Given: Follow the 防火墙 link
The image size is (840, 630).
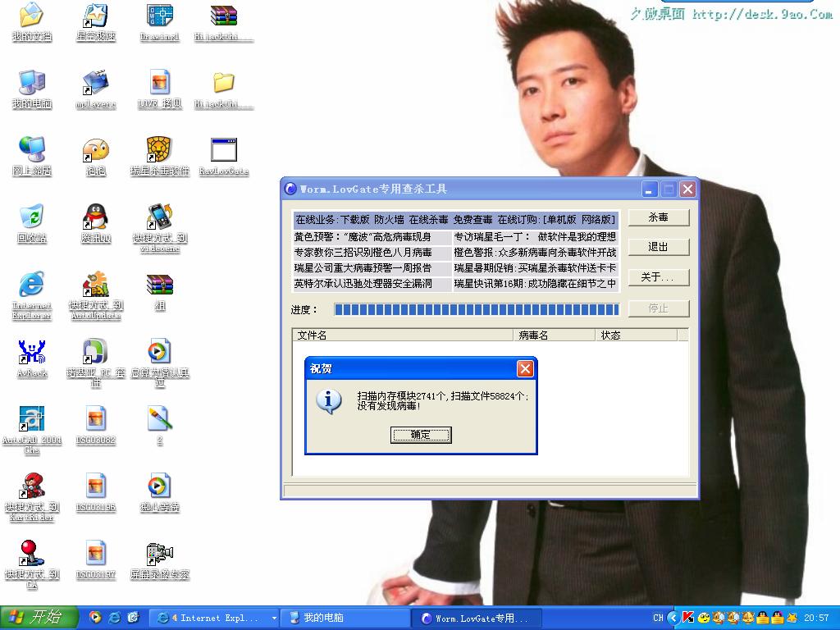Looking at the screenshot, I should point(389,220).
